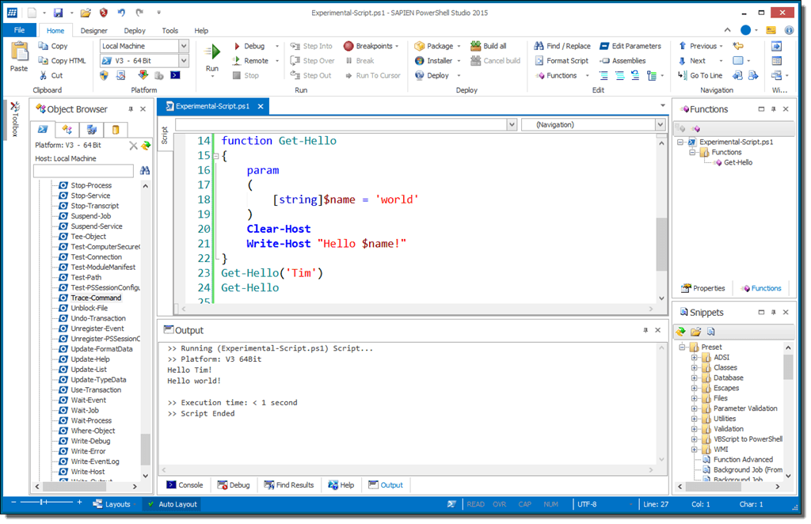Click the Edit Parameters button
This screenshot has height=524, width=811.
tap(630, 47)
